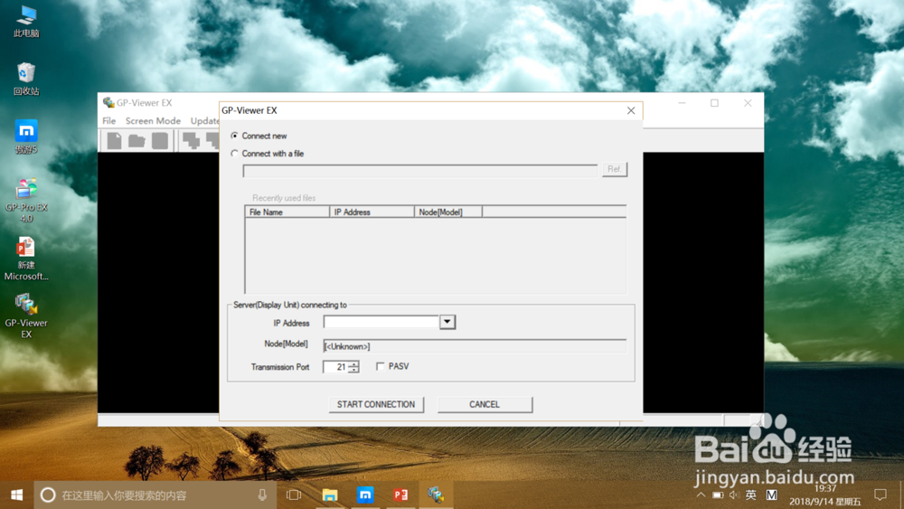
Task: Switch to PowerPoint on the taskbar
Action: (400, 495)
